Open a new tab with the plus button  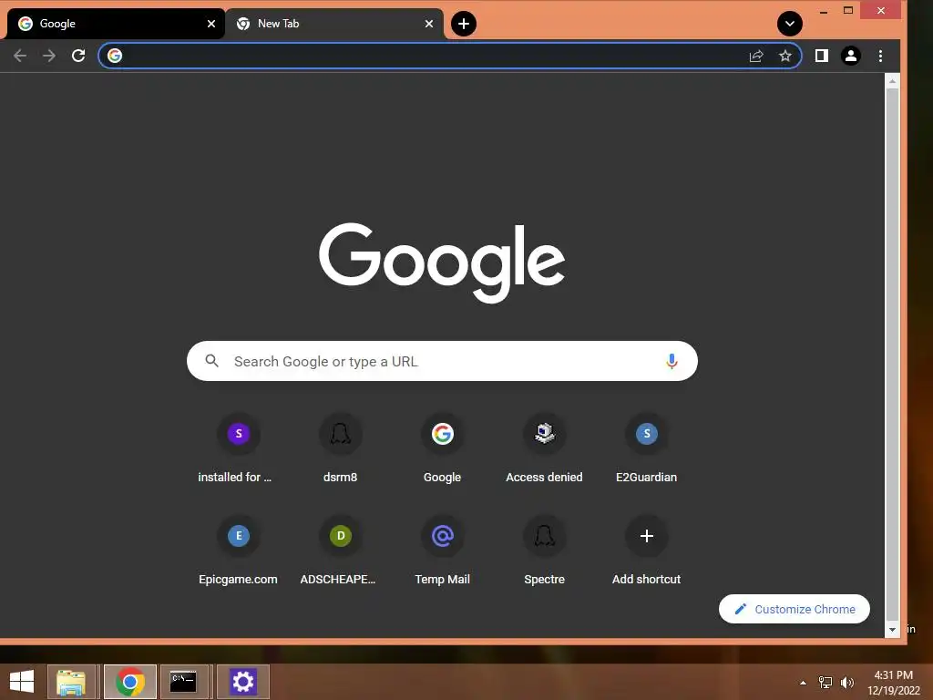(x=464, y=24)
